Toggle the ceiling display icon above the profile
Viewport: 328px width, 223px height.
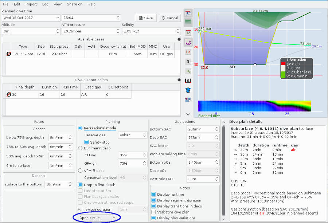(188, 22)
